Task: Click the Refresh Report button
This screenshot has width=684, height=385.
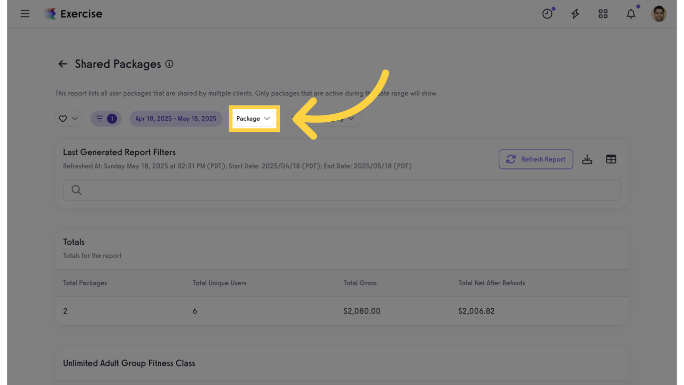Action: pyautogui.click(x=536, y=159)
